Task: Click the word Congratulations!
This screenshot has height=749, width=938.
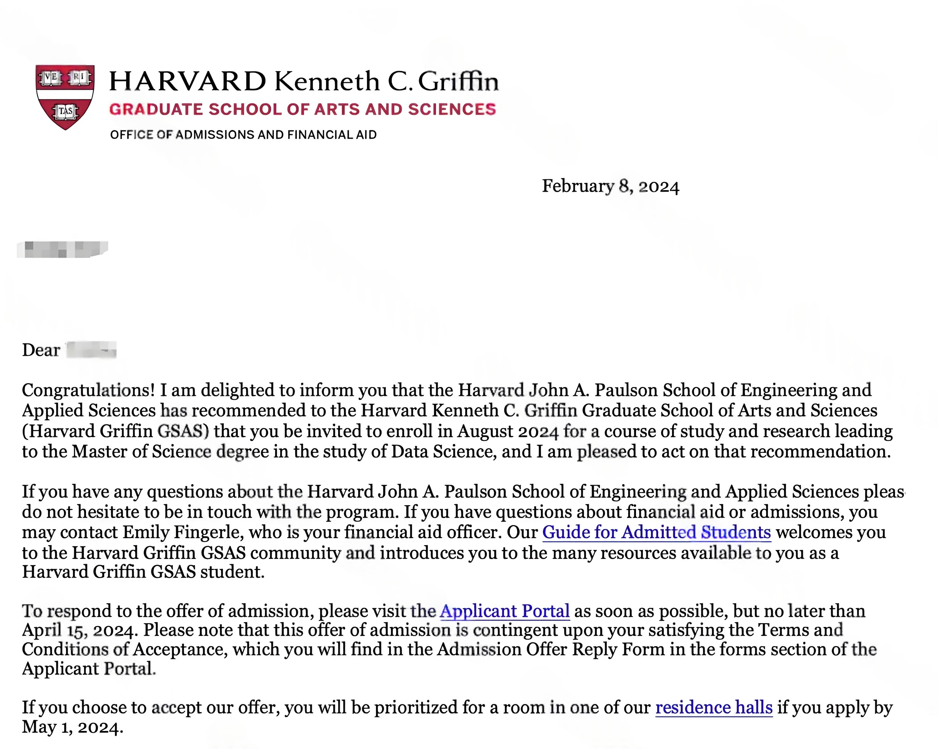Action: 88,390
